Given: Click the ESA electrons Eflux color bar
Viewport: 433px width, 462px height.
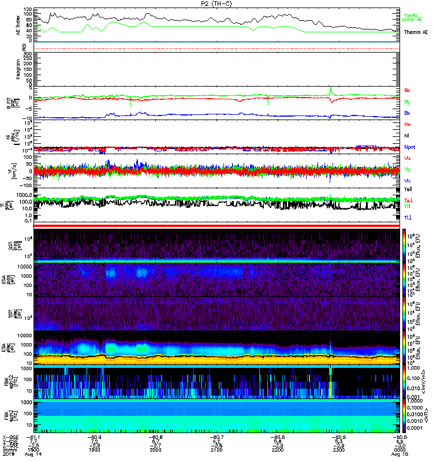Looking at the screenshot, I should pos(404,348).
